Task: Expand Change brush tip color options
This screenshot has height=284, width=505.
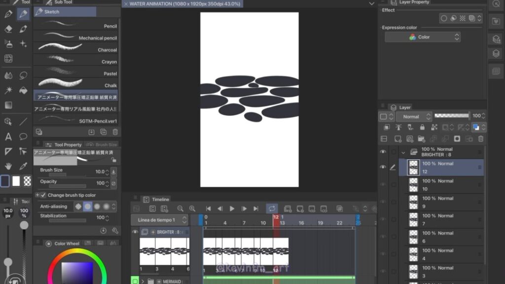Action: [x=37, y=195]
